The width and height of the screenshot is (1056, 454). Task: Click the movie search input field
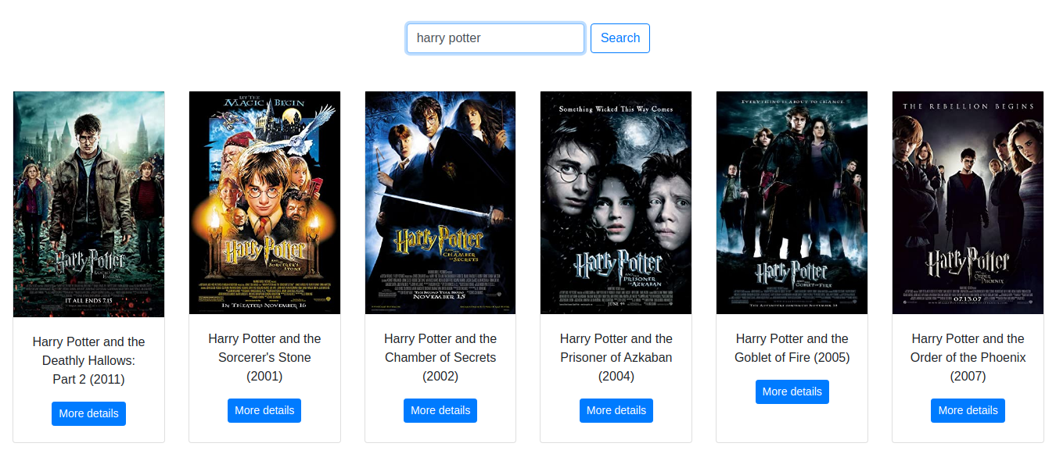pyautogui.click(x=494, y=38)
